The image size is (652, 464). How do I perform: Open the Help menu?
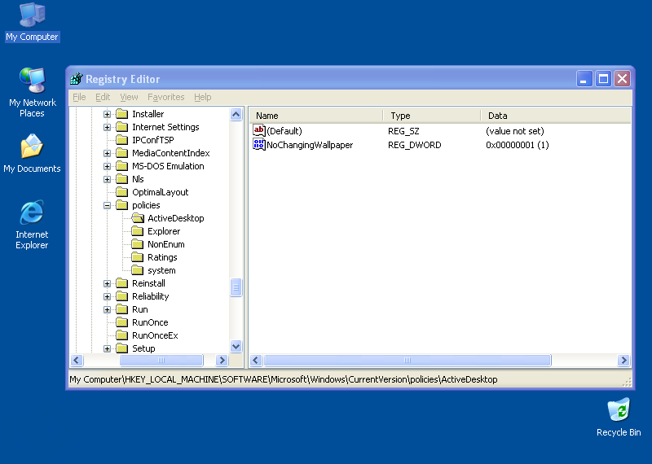[202, 97]
